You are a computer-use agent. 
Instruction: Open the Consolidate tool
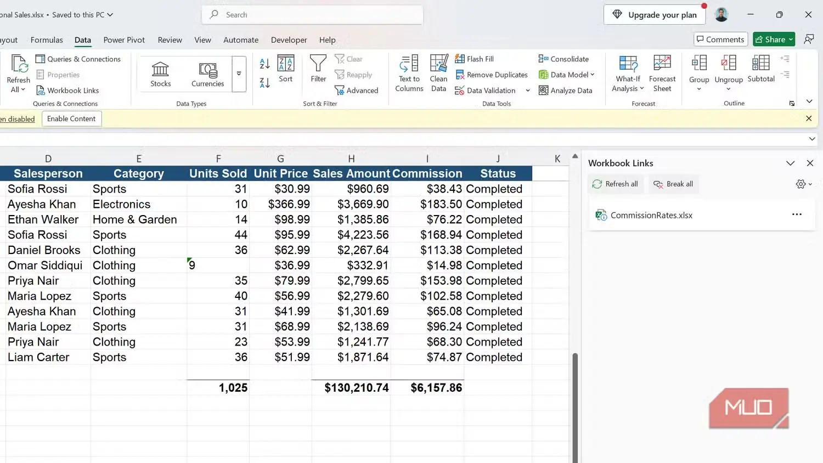tap(563, 59)
